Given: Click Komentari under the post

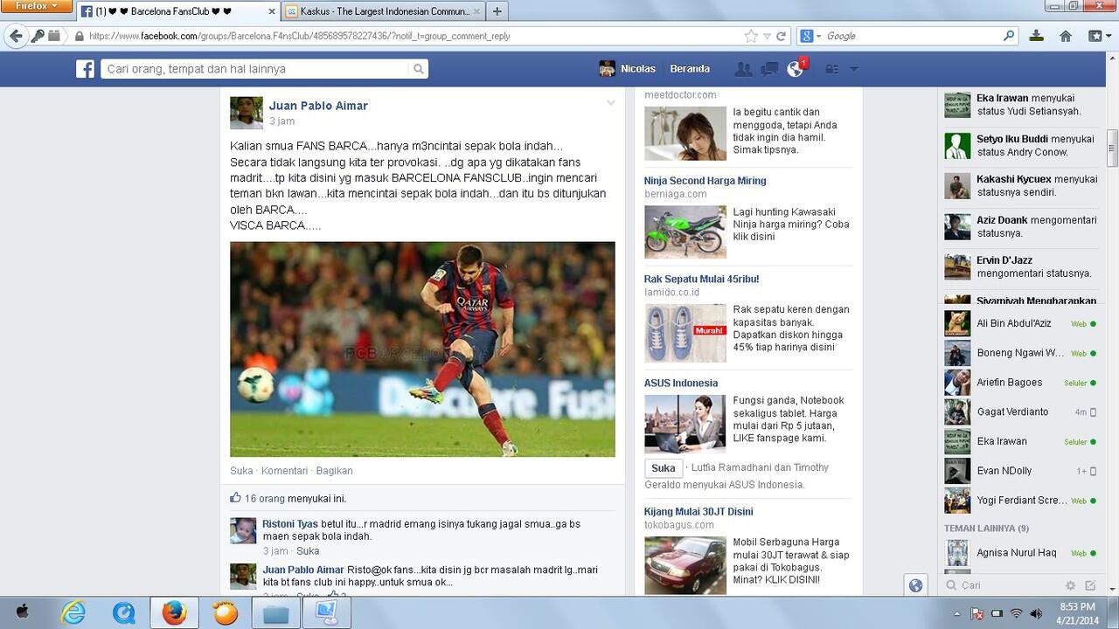Looking at the screenshot, I should [284, 470].
